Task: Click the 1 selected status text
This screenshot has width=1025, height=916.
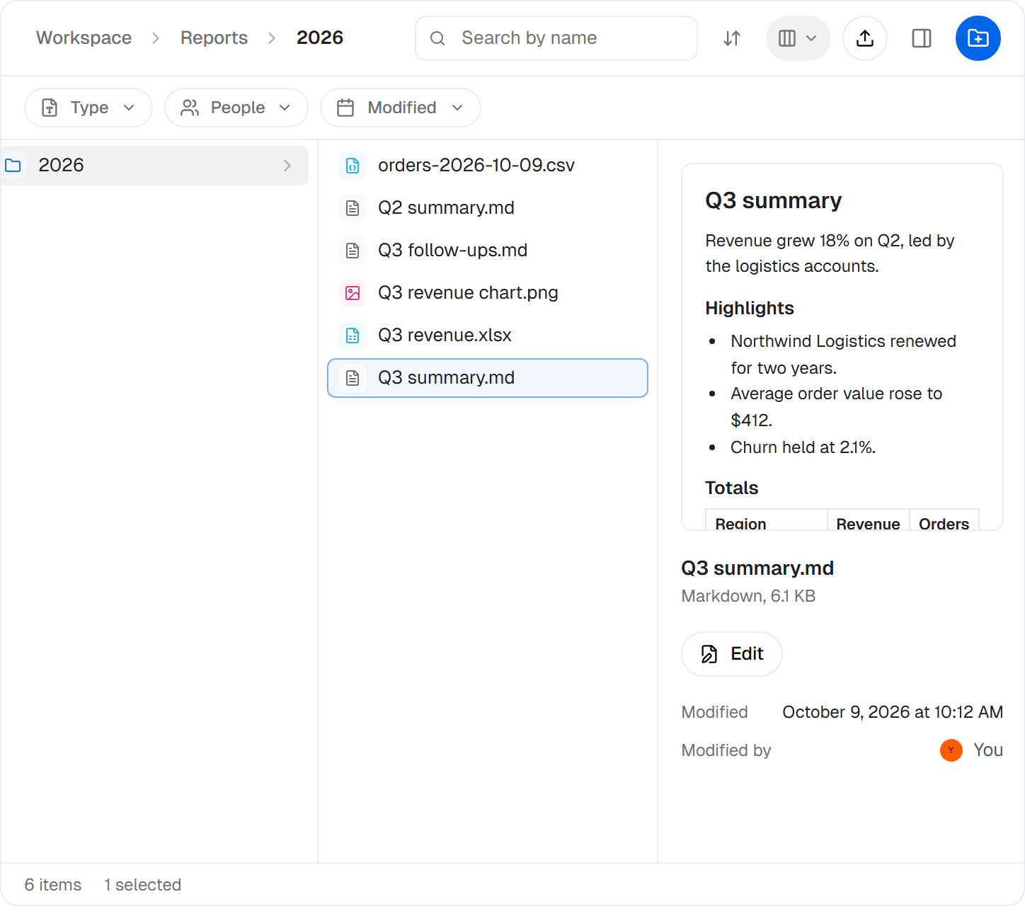Action: tap(142, 885)
